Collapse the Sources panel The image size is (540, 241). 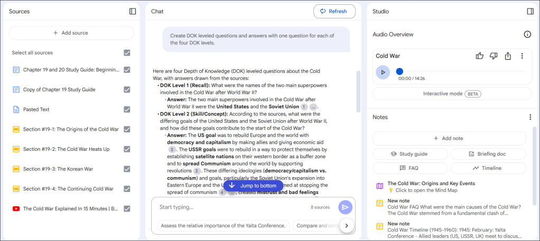click(133, 11)
